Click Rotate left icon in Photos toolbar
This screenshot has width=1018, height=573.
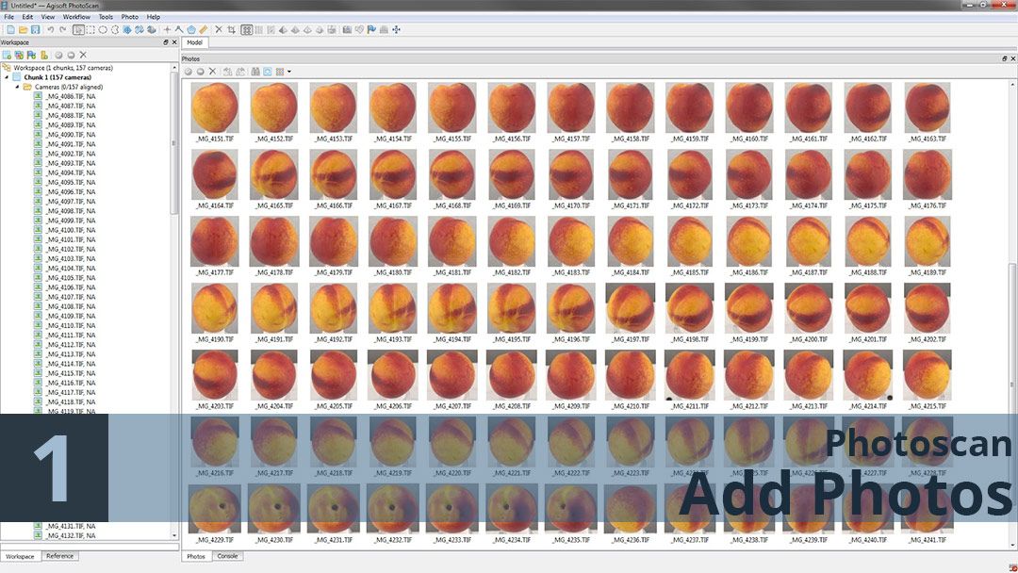[228, 72]
